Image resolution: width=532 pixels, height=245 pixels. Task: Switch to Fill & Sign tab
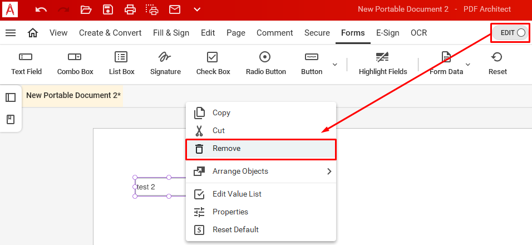(171, 33)
